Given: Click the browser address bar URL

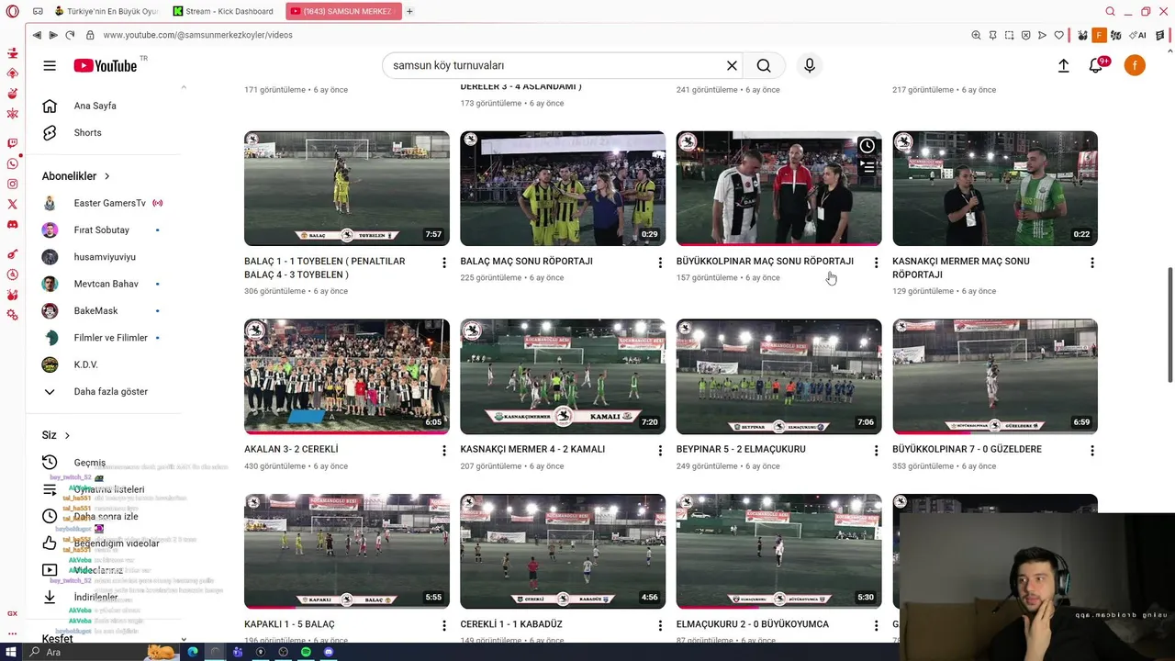Looking at the screenshot, I should (x=197, y=35).
